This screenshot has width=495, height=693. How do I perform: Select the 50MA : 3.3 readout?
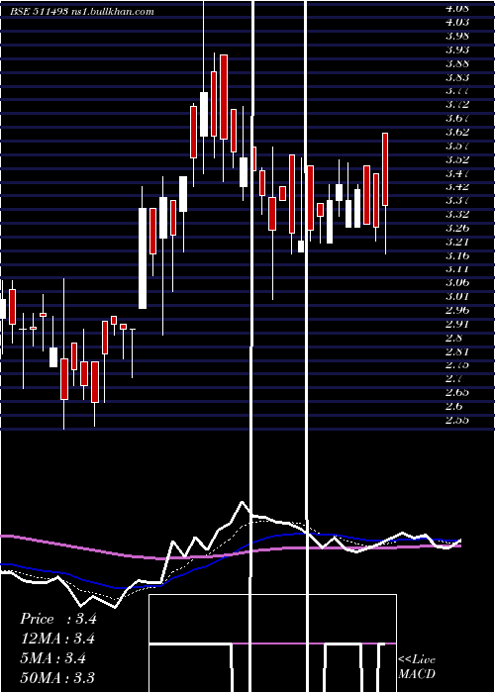coord(57,677)
